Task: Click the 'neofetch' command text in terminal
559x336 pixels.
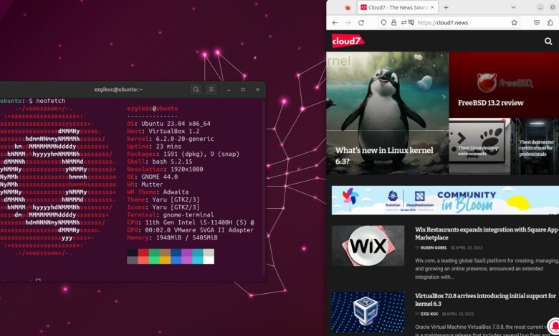Action: click(x=51, y=101)
